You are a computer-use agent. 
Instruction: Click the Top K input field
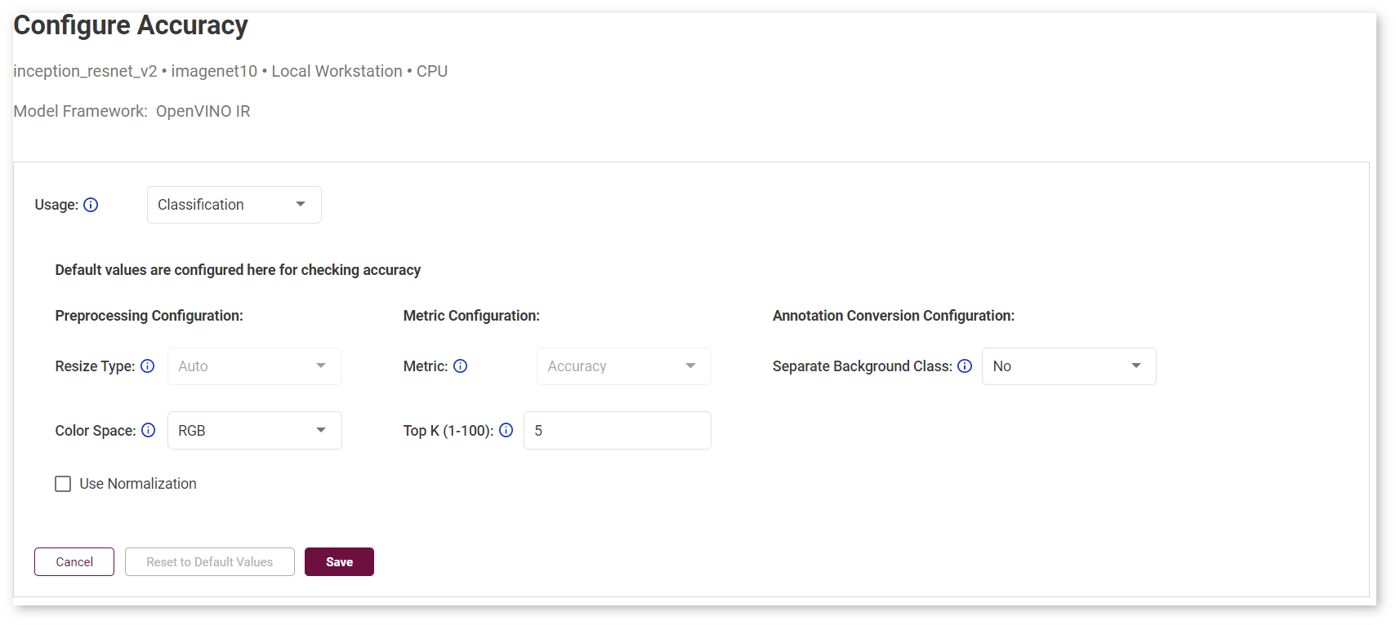(618, 430)
